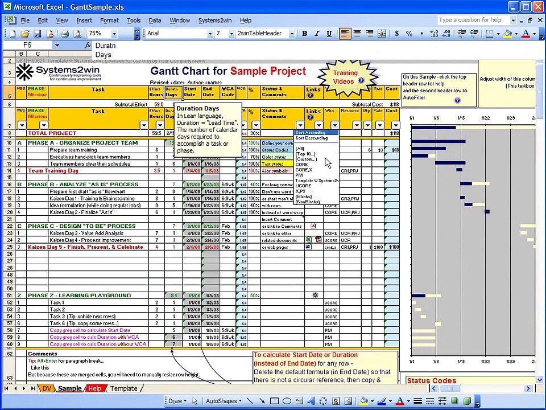Click the Decrease Indent icon

462,34
